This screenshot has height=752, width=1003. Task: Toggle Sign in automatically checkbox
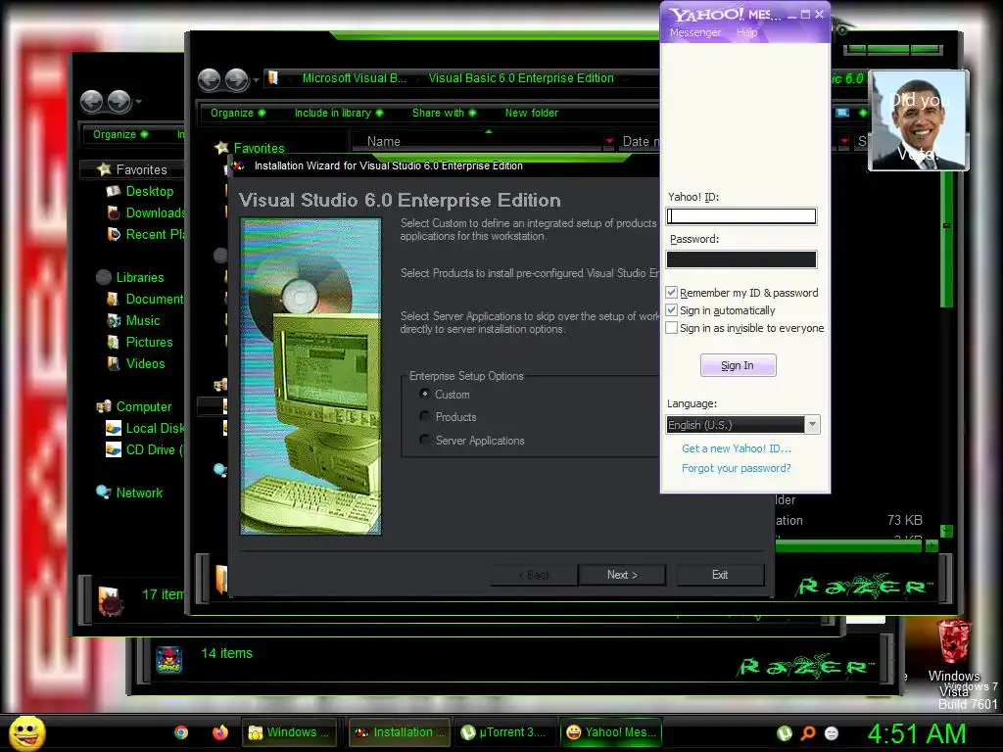(x=671, y=310)
